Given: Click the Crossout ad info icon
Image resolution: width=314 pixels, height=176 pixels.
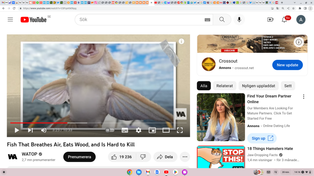Looking at the screenshot, I should pyautogui.click(x=299, y=42).
